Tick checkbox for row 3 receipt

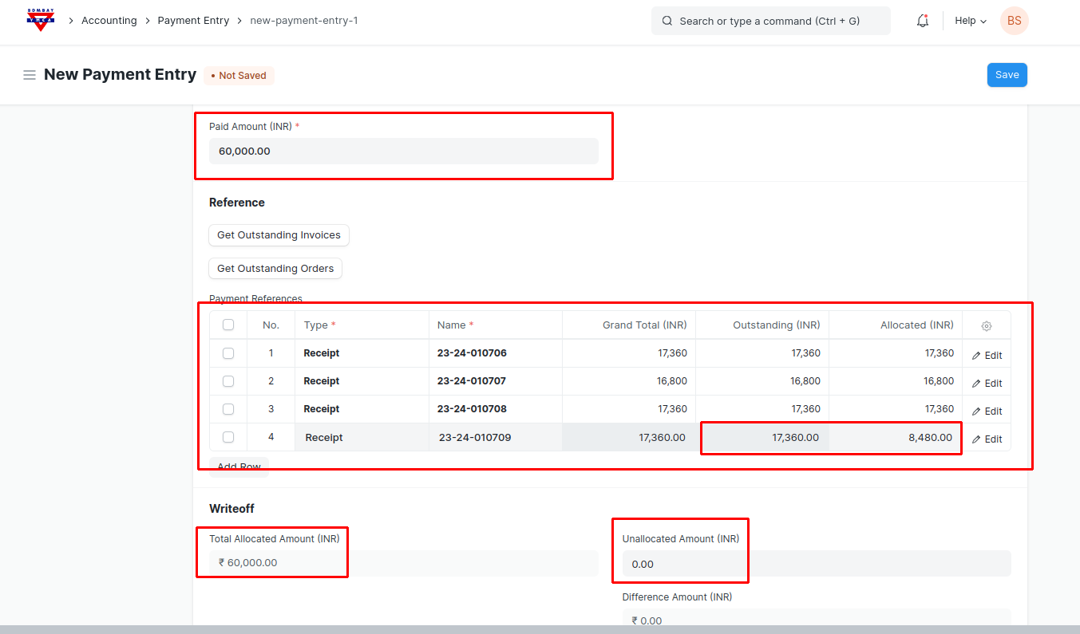(228, 409)
